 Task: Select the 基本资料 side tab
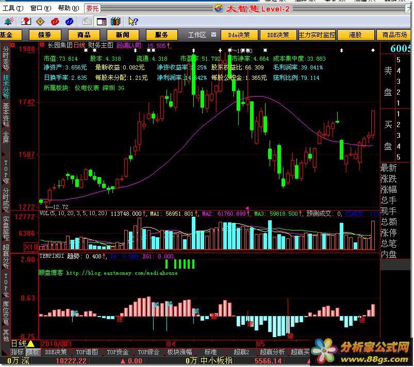click(x=6, y=115)
